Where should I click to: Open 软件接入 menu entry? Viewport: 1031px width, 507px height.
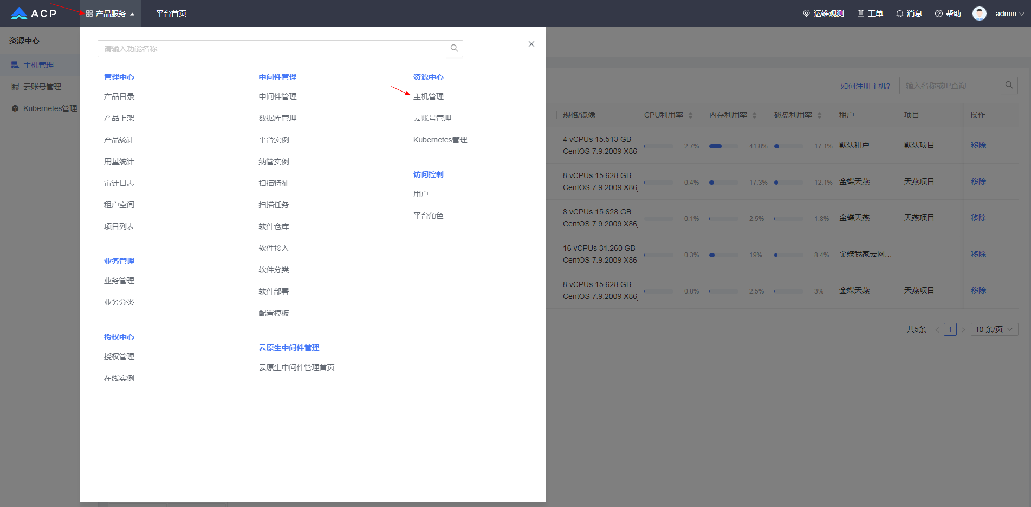(274, 248)
